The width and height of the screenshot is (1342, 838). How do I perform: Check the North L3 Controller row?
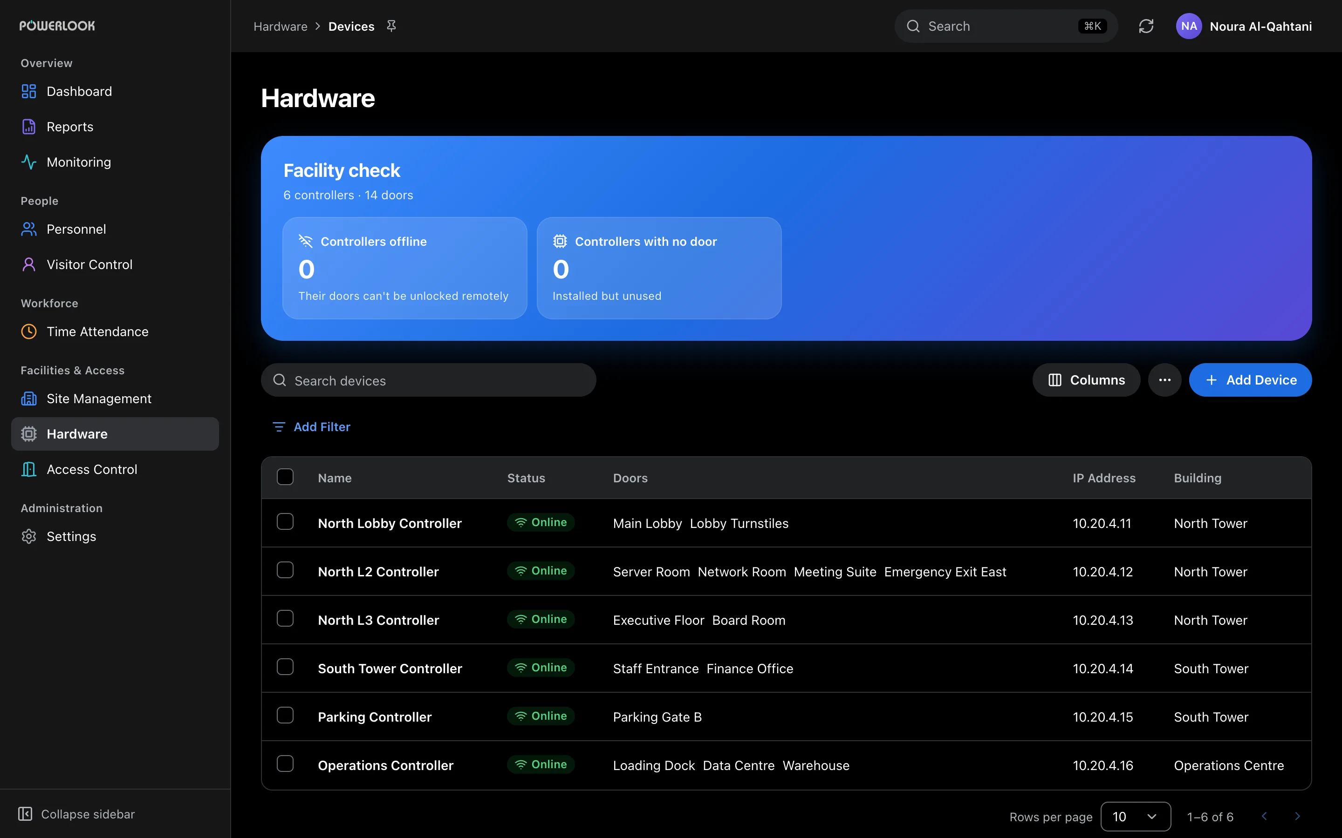pyautogui.click(x=285, y=619)
